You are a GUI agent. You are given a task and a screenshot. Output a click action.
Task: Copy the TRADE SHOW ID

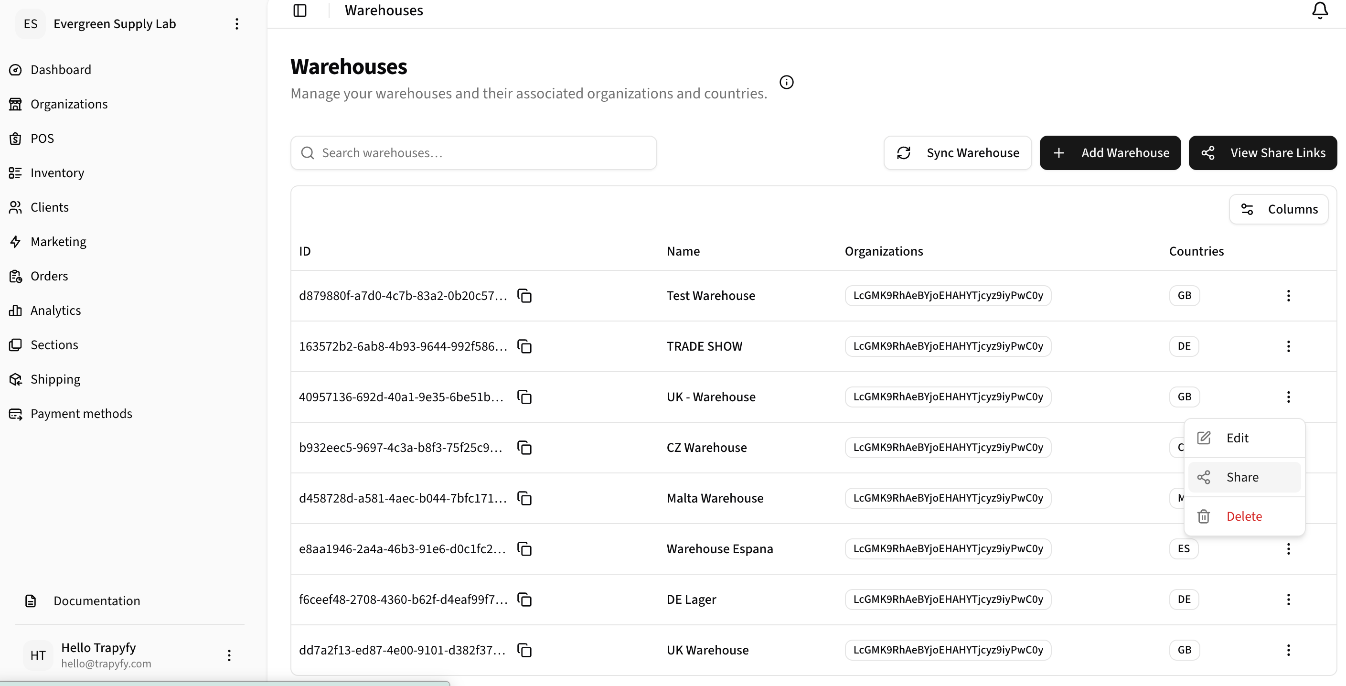click(524, 346)
